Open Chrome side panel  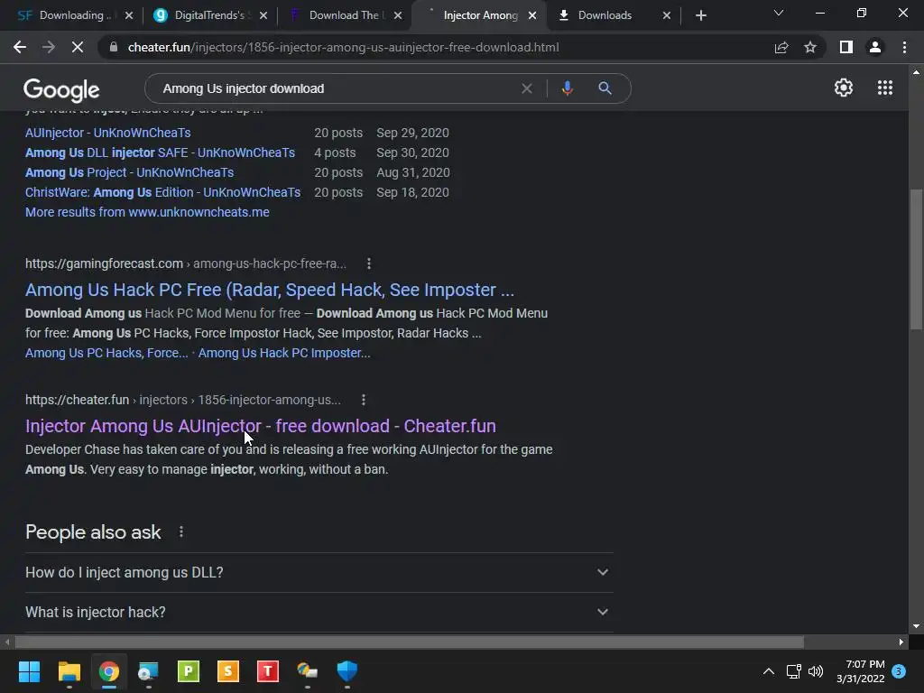(846, 47)
